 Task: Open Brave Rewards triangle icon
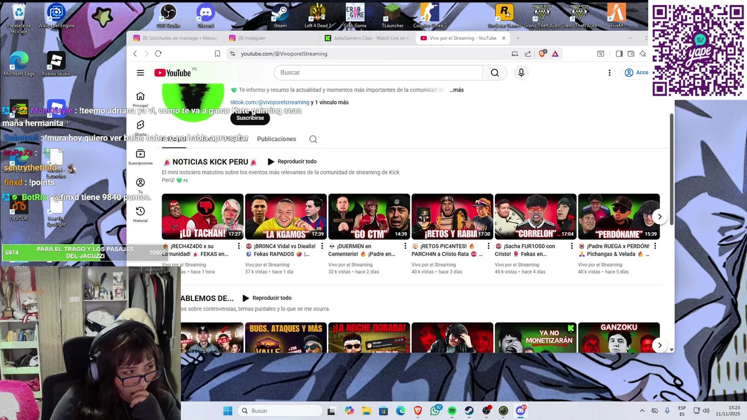click(555, 54)
